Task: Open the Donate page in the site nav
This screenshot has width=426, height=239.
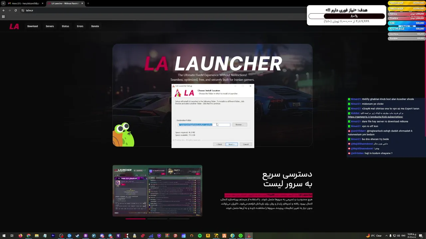Action: click(95, 26)
